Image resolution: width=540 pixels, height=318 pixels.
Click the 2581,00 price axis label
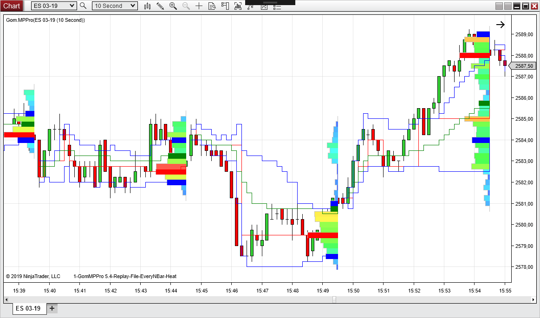(525, 204)
